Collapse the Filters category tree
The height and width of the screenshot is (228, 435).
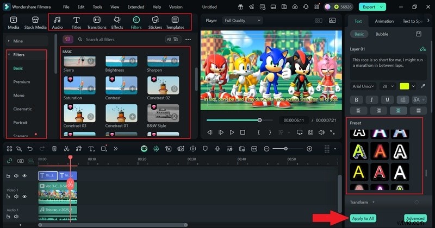[x=9, y=55]
